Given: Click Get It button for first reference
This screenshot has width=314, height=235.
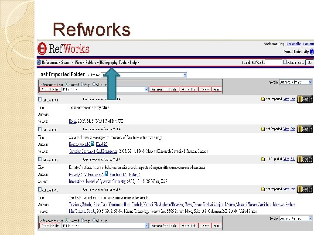Looking at the screenshot, I should pyautogui.click(x=304, y=99).
